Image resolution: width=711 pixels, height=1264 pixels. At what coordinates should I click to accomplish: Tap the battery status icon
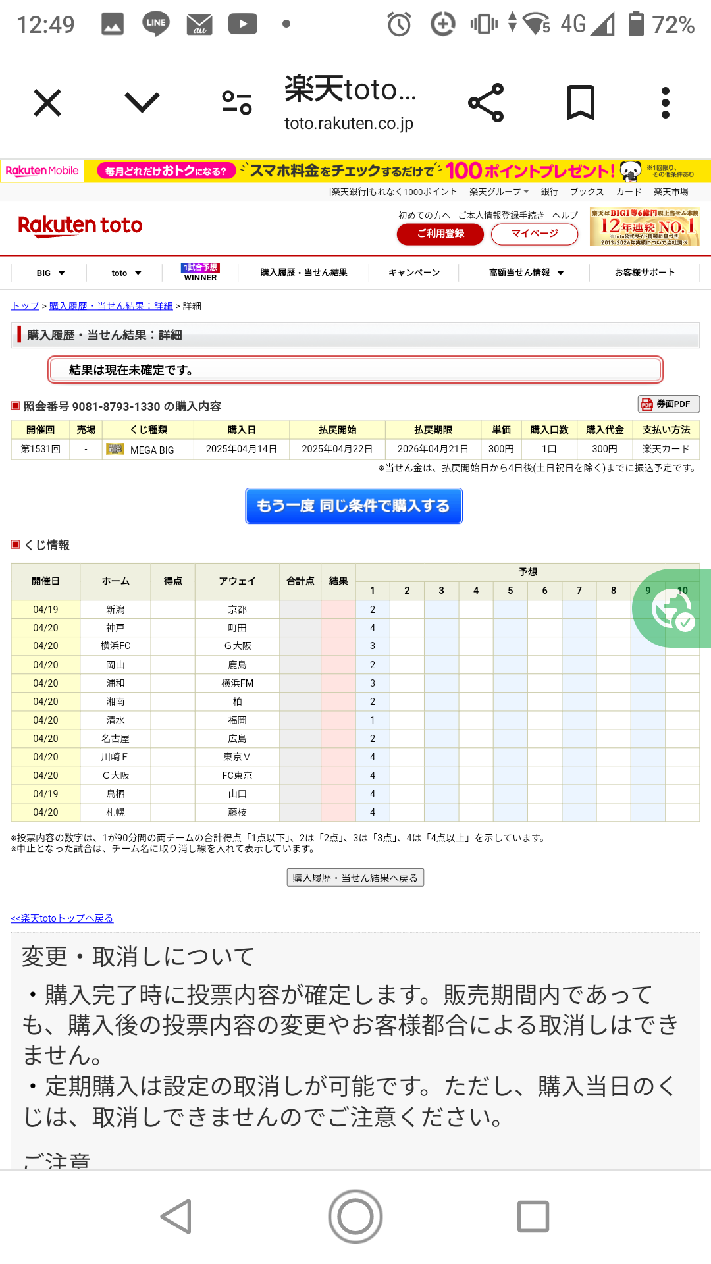click(x=636, y=24)
